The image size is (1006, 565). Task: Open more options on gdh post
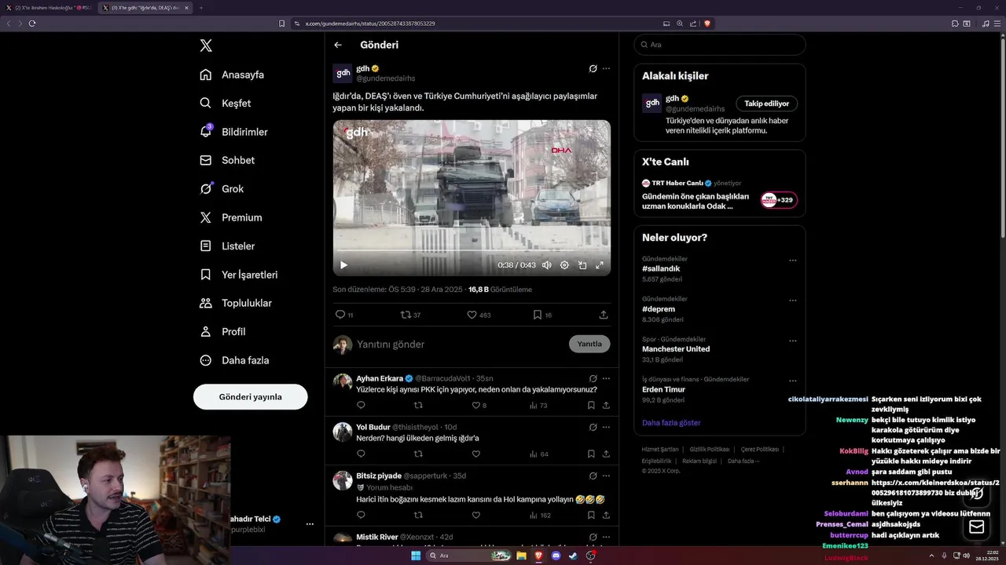coord(606,68)
